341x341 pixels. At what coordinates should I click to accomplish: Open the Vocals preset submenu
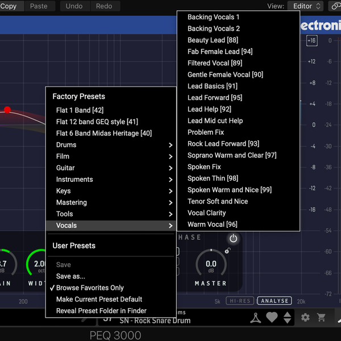(x=111, y=226)
